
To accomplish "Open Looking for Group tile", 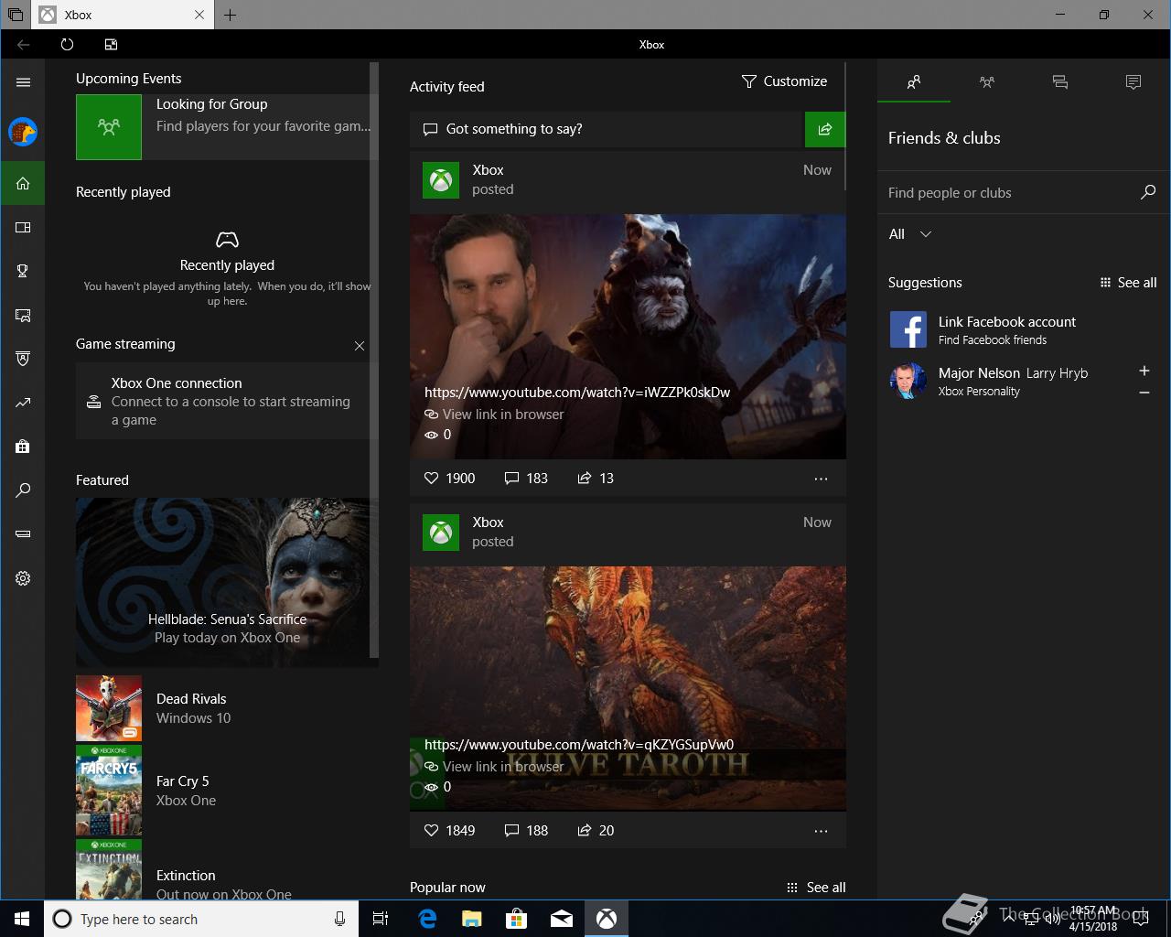I will (224, 127).
